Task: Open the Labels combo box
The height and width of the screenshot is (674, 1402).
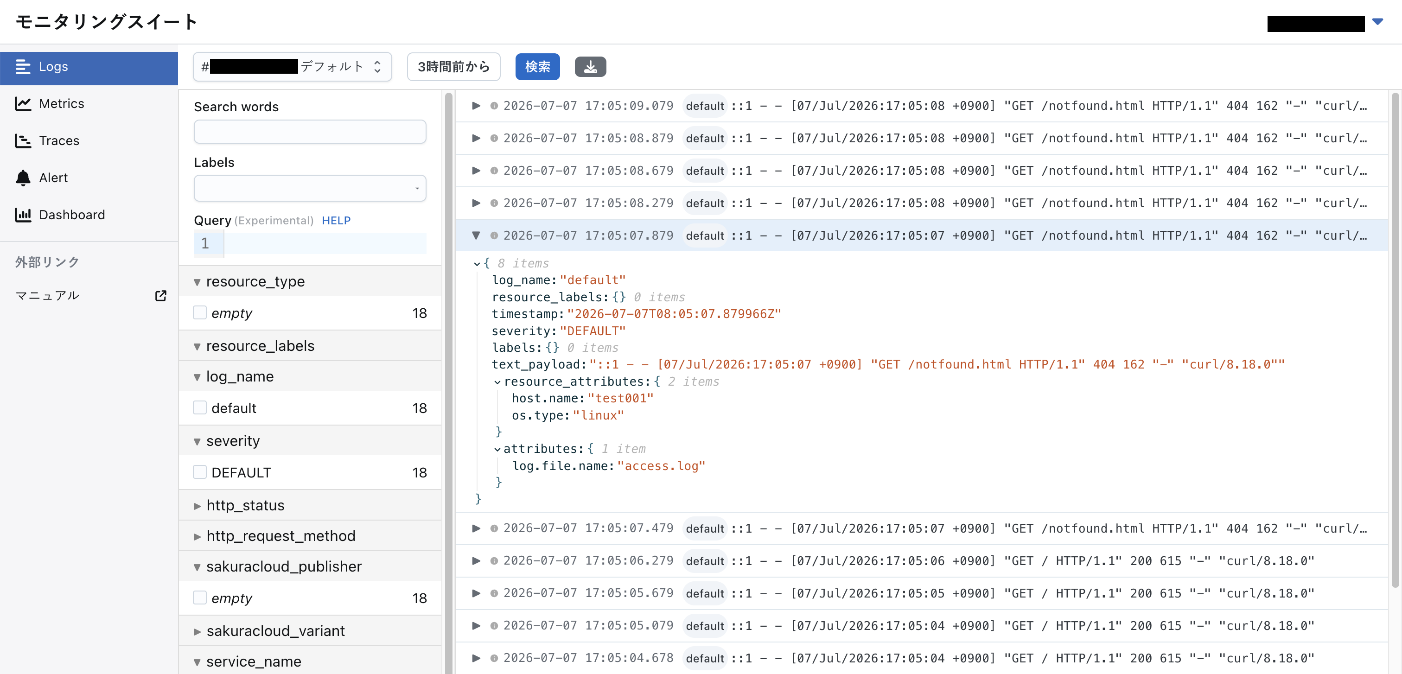Action: tap(310, 188)
